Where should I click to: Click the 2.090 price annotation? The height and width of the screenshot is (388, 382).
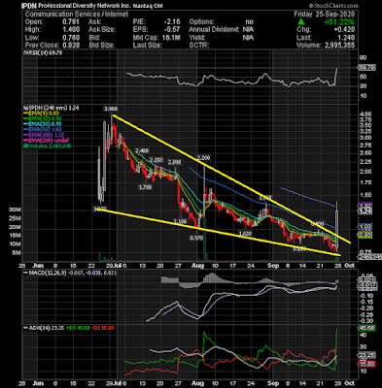coord(174,162)
